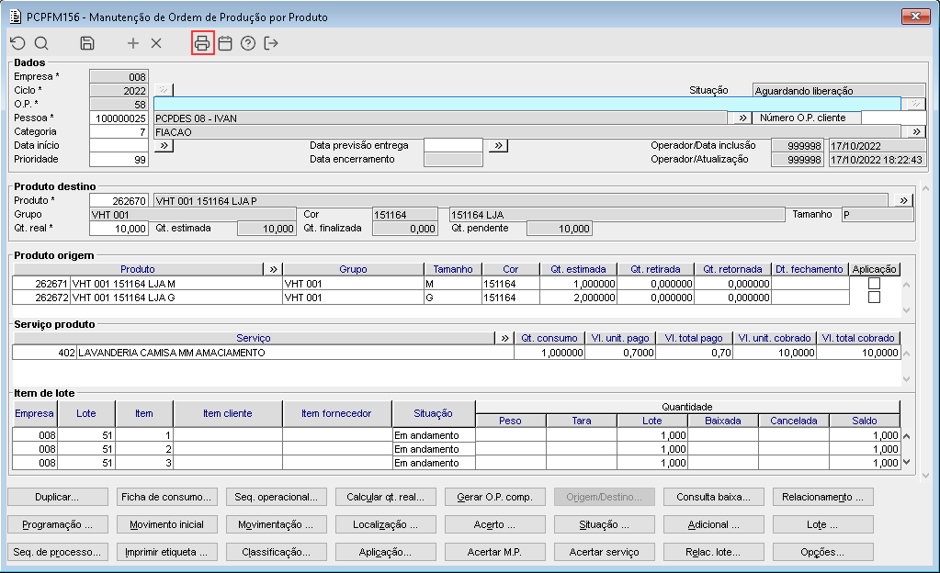
Task: Expand lookup next to Data início
Action: (162, 145)
